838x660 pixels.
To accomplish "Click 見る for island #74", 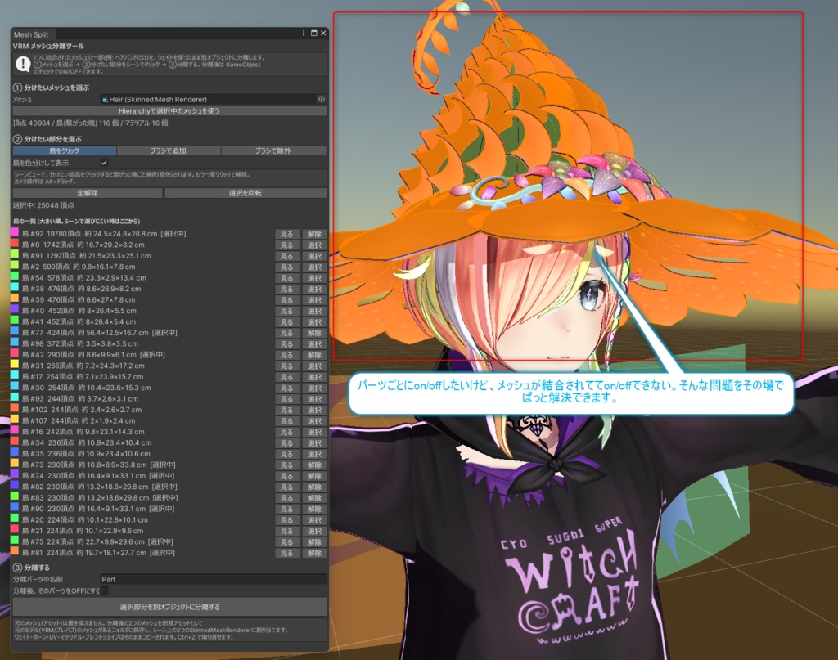I will pos(287,476).
